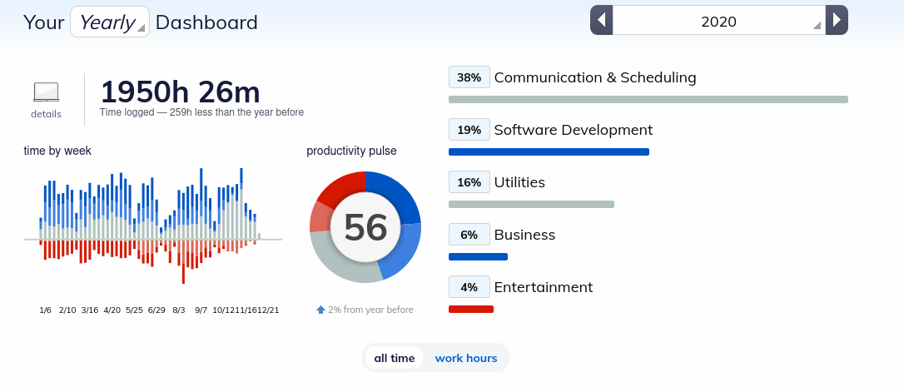904x387 pixels.
Task: Click the red Entertainment bar
Action: [x=471, y=309]
